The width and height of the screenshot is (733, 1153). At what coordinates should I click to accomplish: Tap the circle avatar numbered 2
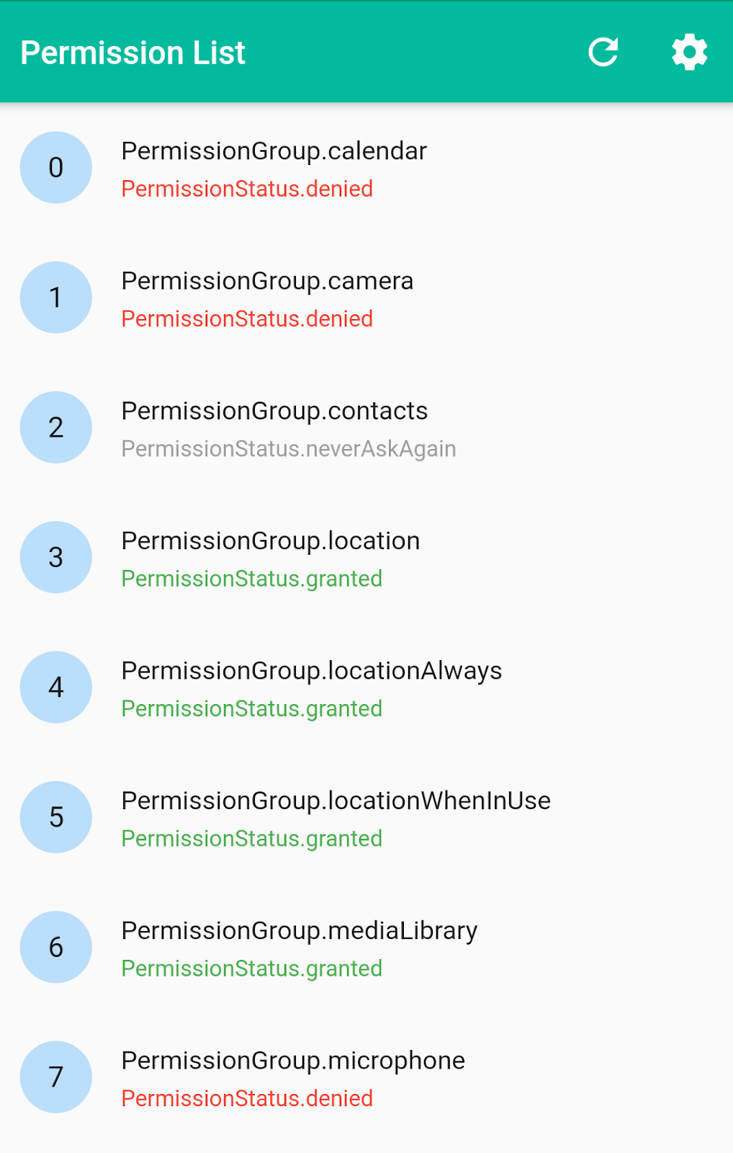click(x=56, y=427)
